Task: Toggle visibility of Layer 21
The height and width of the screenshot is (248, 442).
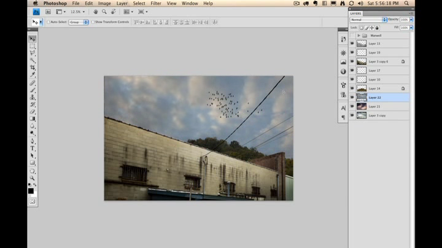Action: [352, 107]
